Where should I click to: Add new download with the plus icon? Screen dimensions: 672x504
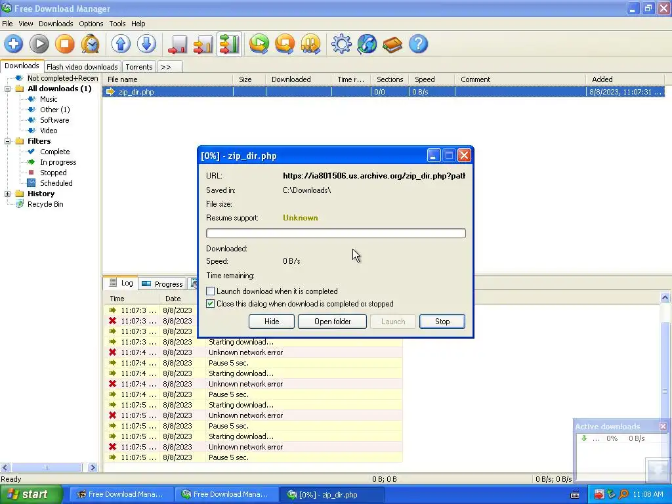14,44
